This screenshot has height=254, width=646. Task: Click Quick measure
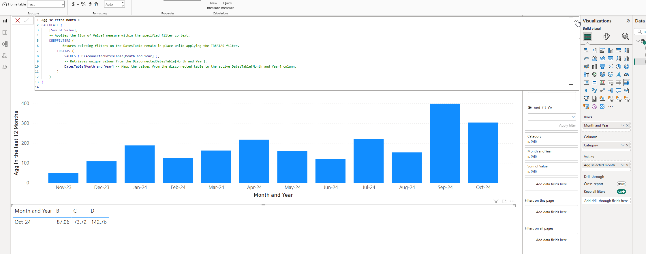228,5
